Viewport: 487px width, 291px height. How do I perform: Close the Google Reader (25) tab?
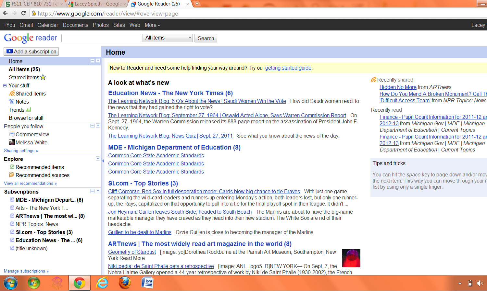[187, 4]
